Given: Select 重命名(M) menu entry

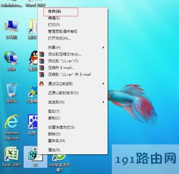Looking at the screenshot, I should [x=72, y=141].
